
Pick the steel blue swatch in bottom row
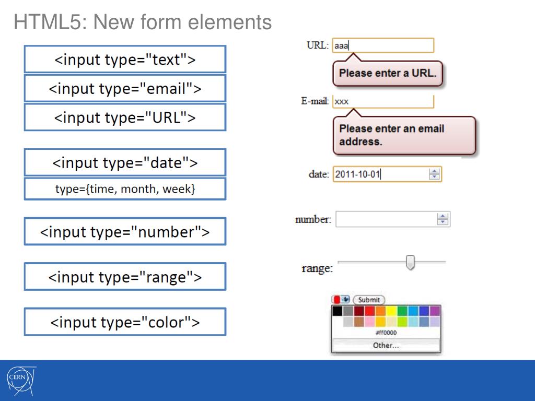424,322
